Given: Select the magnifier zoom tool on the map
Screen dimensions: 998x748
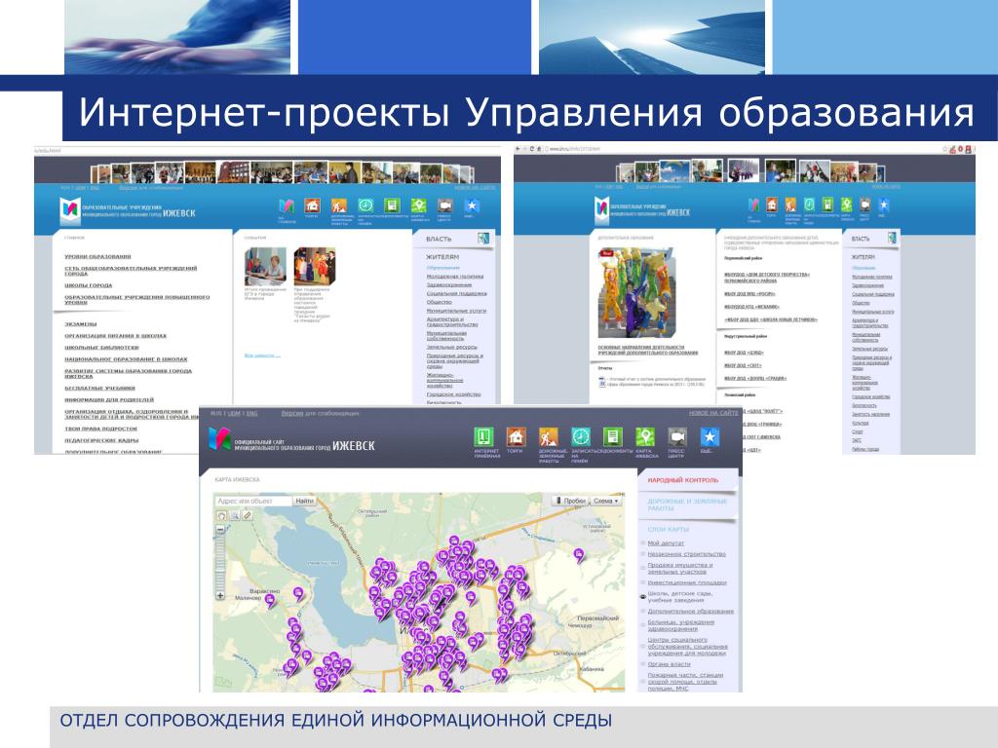Looking at the screenshot, I should pyautogui.click(x=235, y=515).
